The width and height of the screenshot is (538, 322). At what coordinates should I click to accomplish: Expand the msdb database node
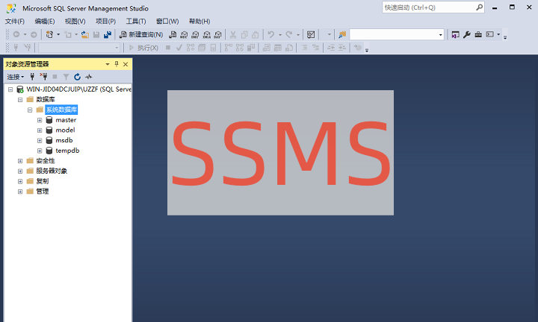[40, 141]
